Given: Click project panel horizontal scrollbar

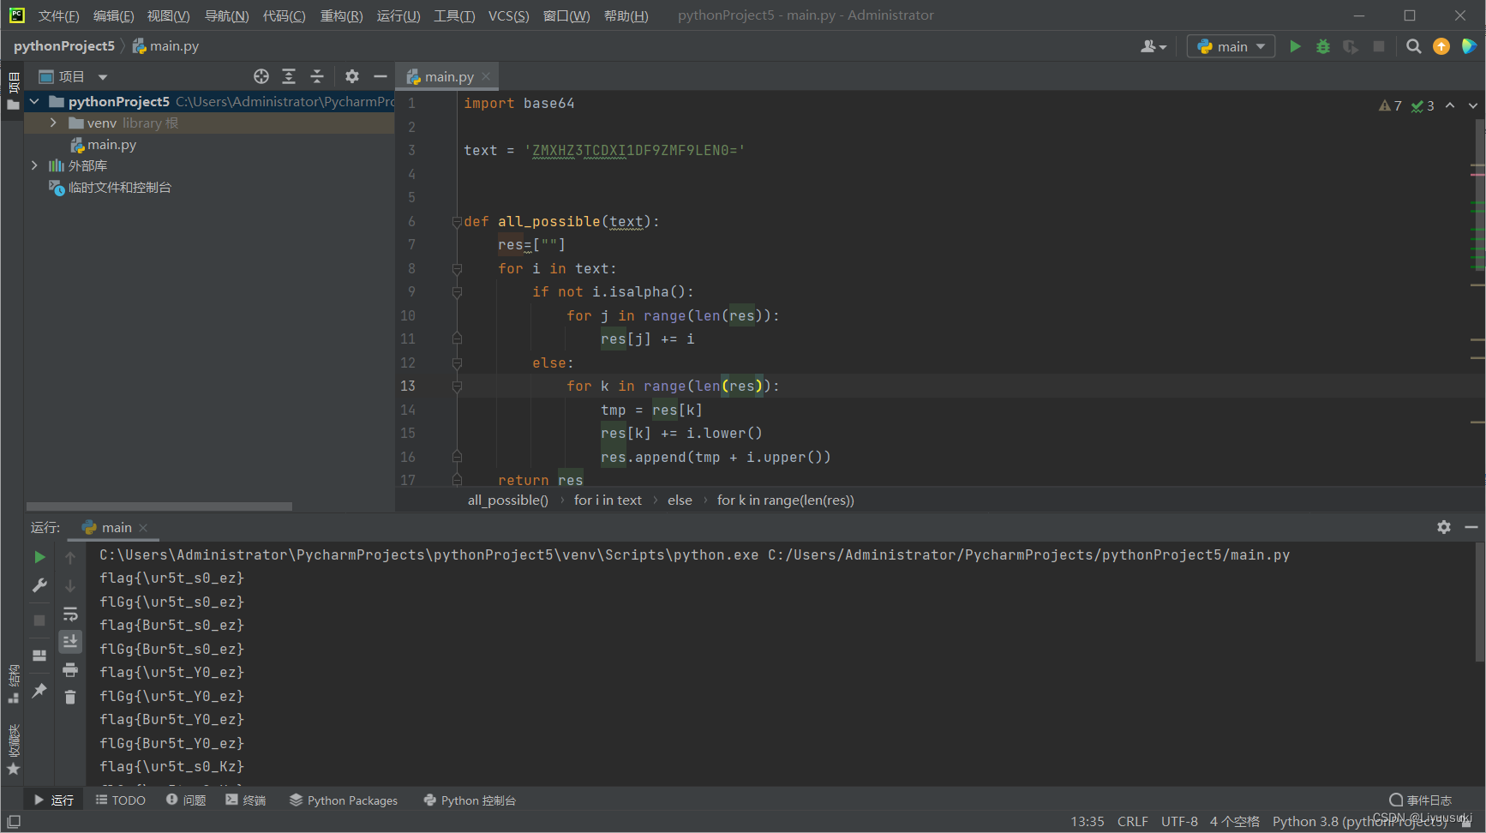Looking at the screenshot, I should (159, 506).
